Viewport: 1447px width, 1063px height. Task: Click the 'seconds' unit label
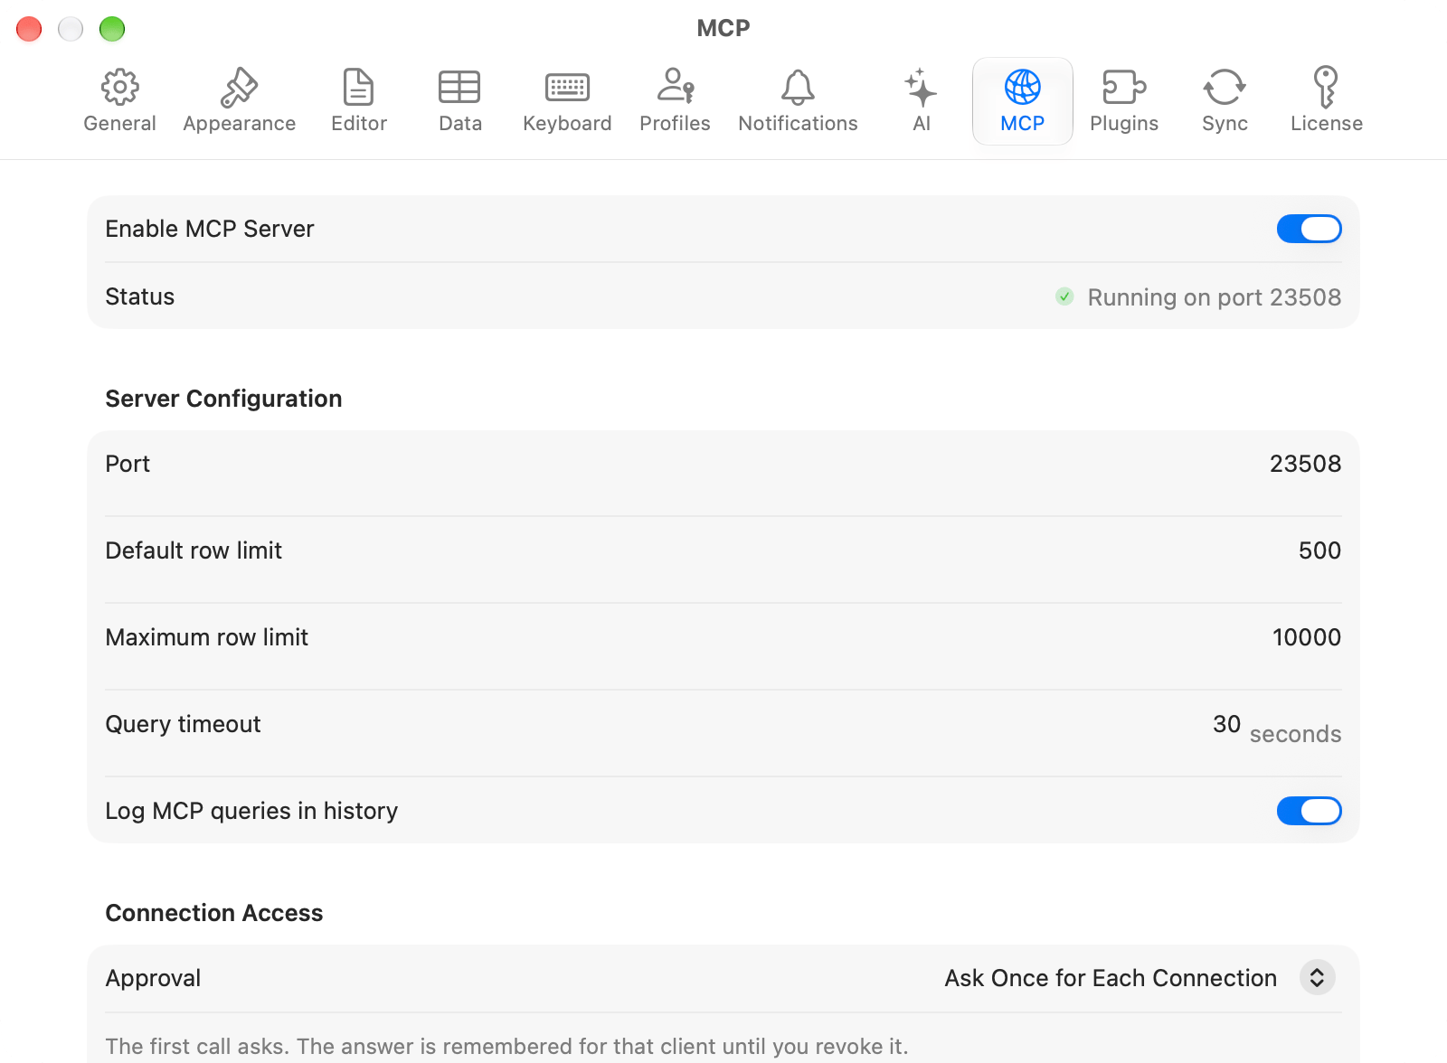(x=1295, y=734)
